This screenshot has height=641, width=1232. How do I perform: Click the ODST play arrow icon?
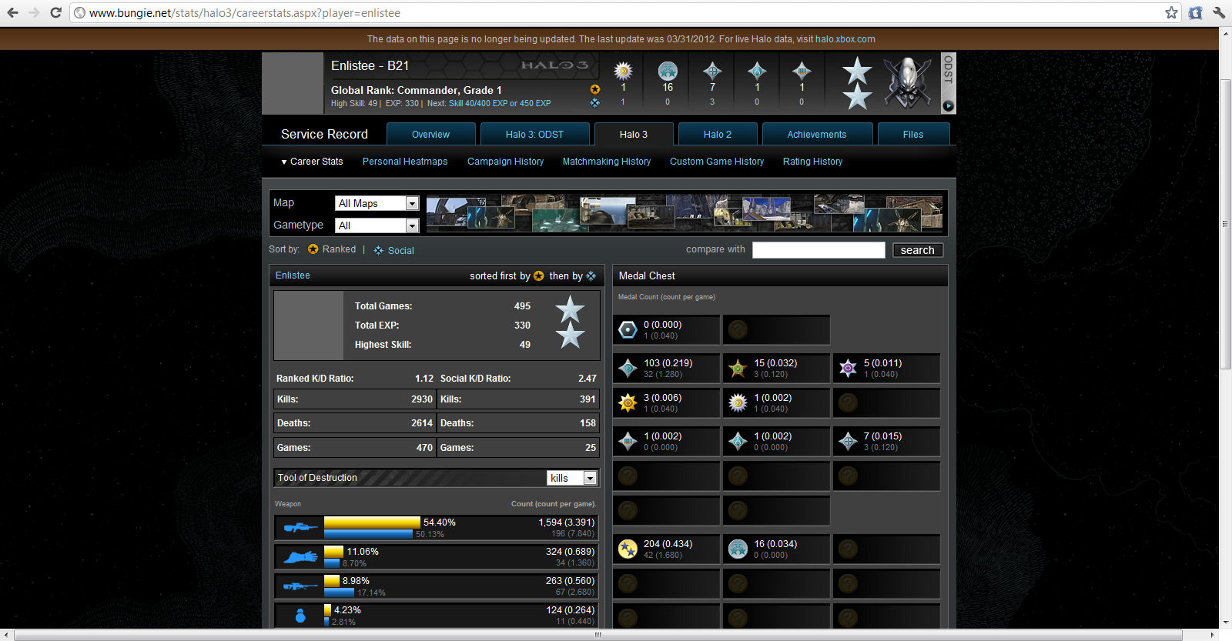pyautogui.click(x=949, y=106)
